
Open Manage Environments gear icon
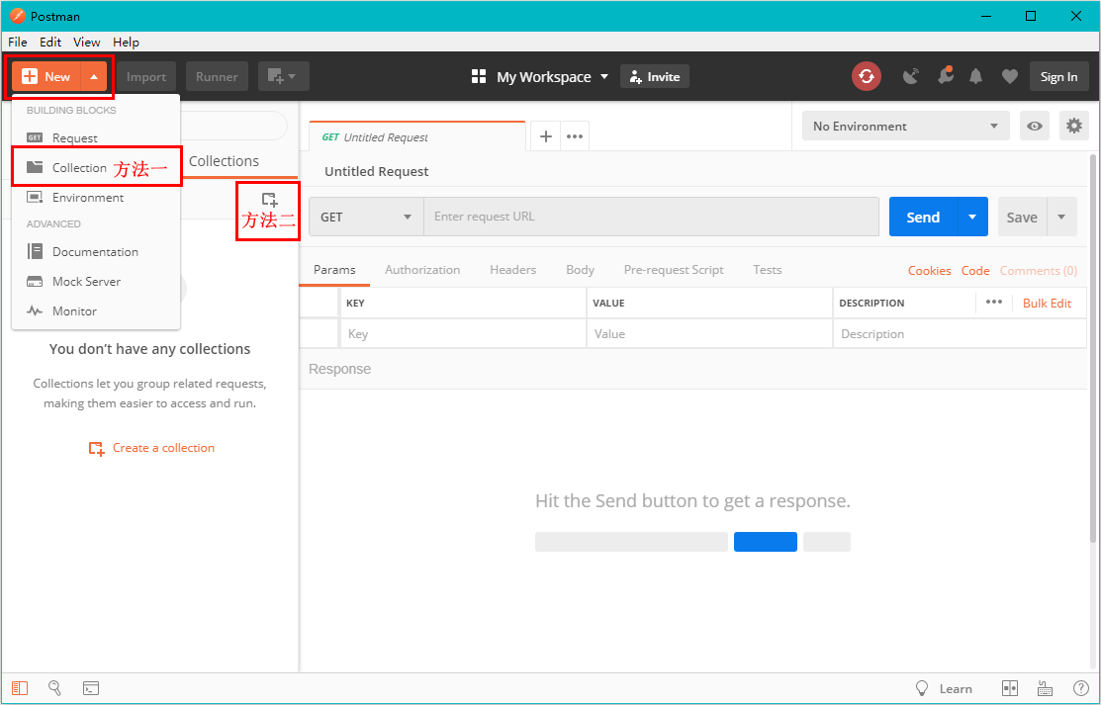coord(1073,127)
